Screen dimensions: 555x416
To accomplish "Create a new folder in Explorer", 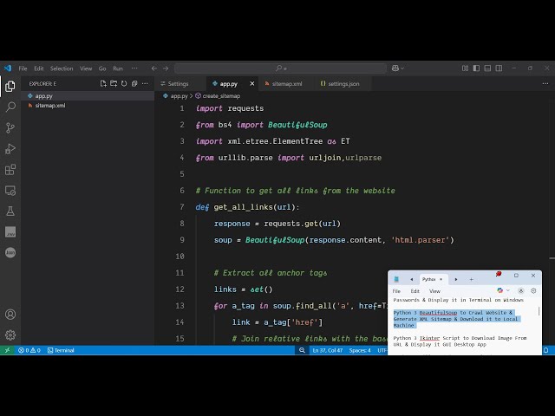I will coord(114,83).
